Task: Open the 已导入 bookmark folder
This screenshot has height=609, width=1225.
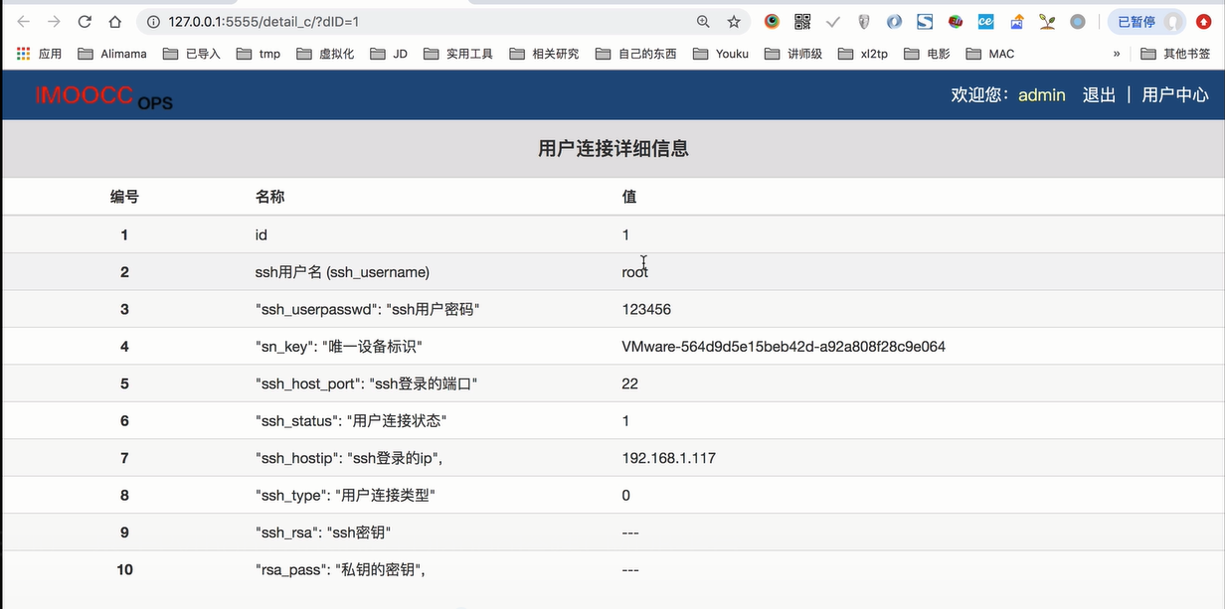Action: click(x=191, y=54)
